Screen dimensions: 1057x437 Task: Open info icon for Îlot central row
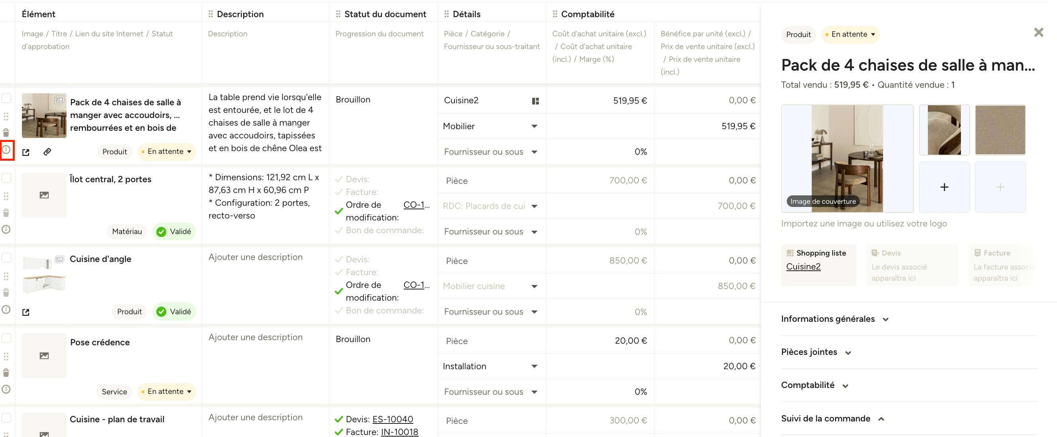click(x=6, y=229)
